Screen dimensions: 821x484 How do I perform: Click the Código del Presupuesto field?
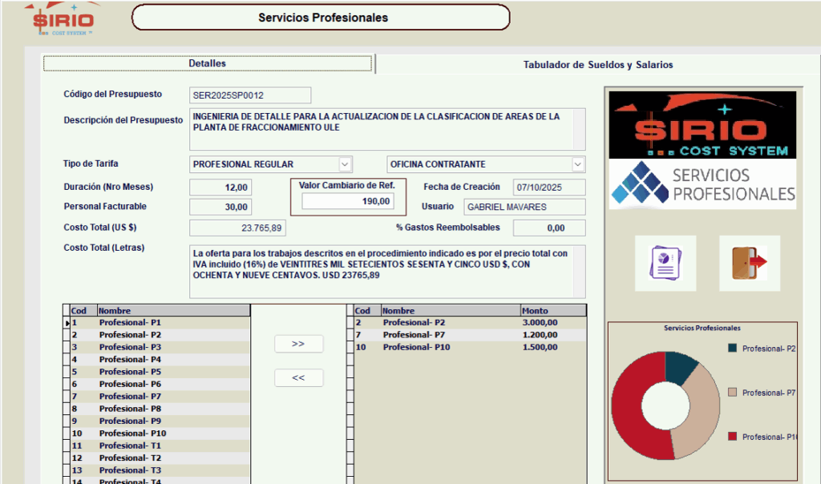coord(249,95)
